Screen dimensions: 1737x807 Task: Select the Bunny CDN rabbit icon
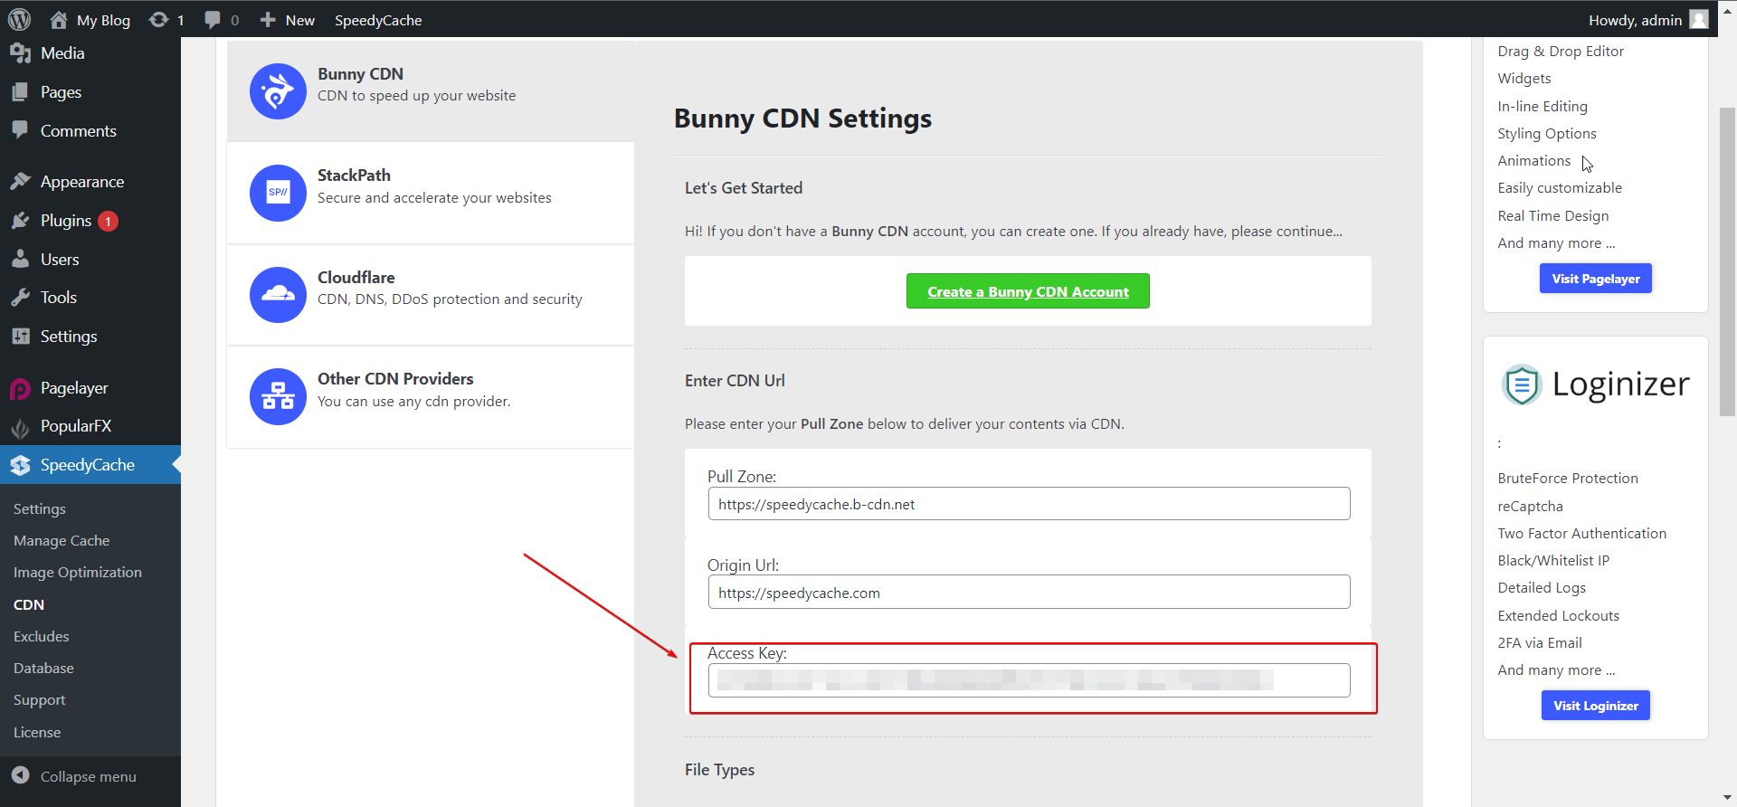(x=278, y=91)
